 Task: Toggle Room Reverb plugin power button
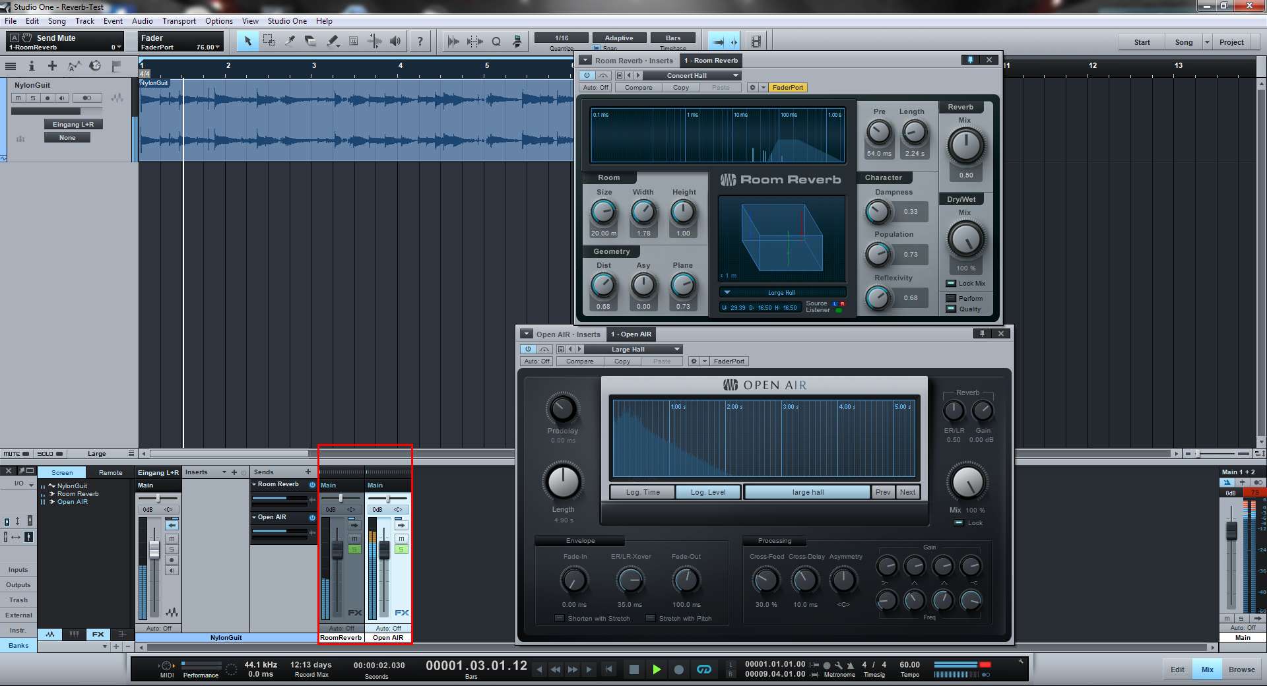tap(587, 75)
